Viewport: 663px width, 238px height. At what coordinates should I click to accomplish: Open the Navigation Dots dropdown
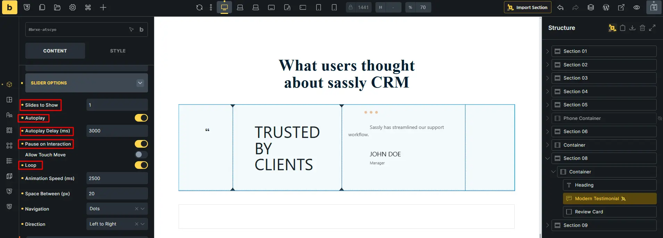(x=117, y=209)
